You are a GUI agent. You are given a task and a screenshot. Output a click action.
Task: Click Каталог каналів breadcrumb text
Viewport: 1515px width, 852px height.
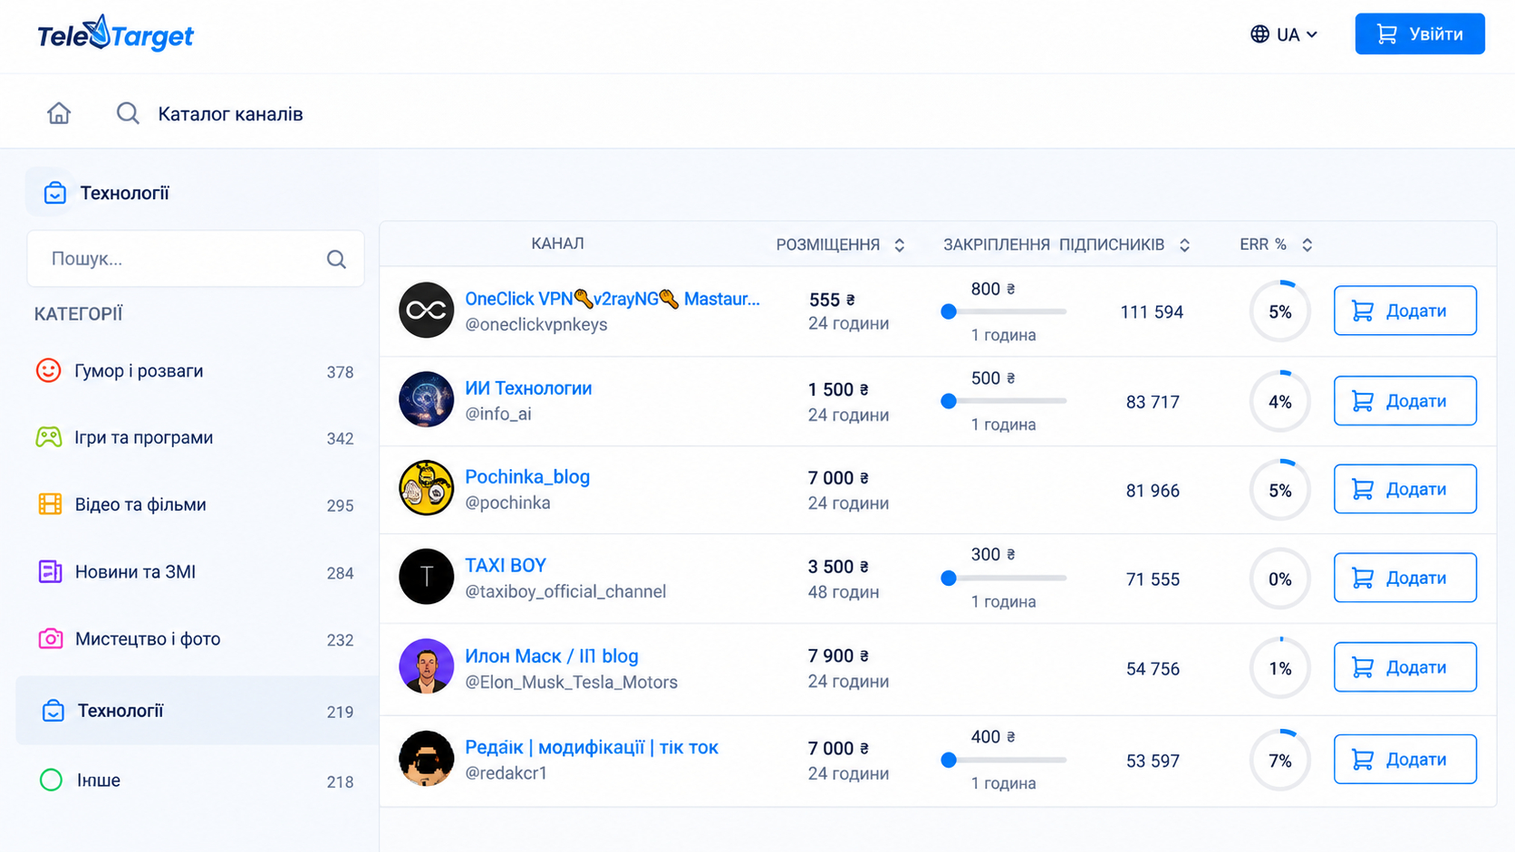pos(230,114)
